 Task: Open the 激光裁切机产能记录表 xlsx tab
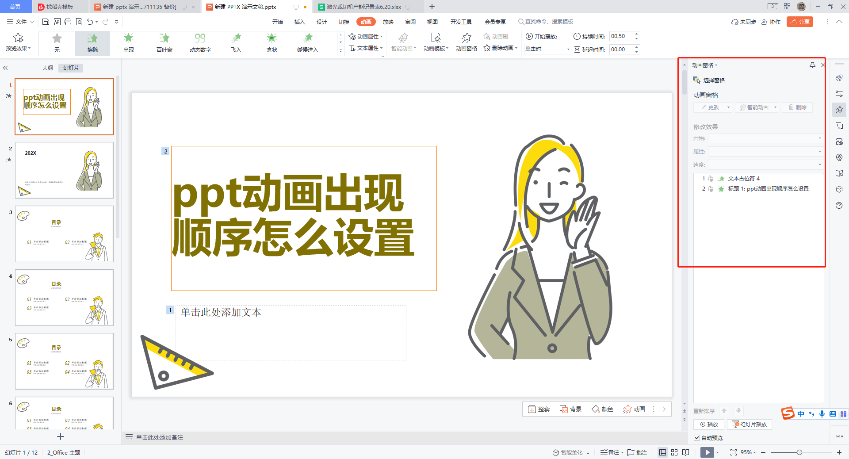[364, 7]
